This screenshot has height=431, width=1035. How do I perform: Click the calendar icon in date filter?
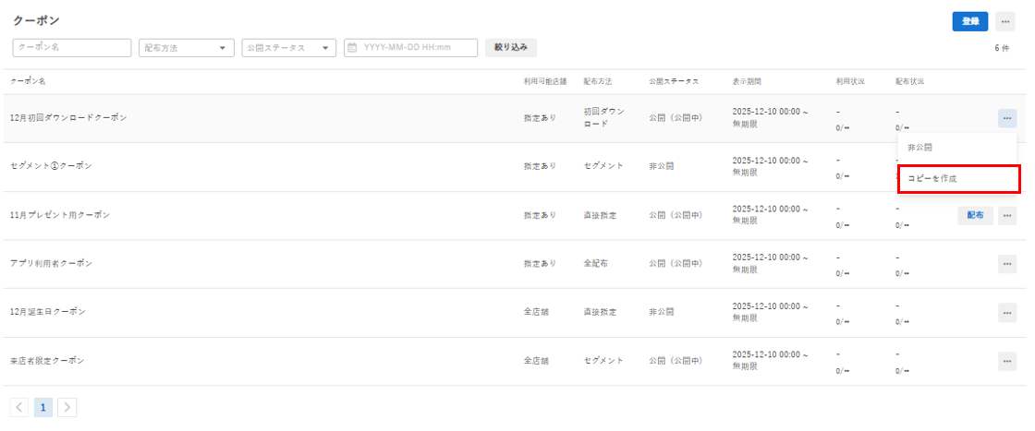pyautogui.click(x=352, y=47)
